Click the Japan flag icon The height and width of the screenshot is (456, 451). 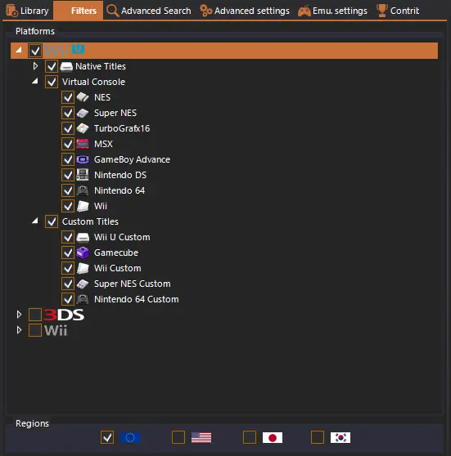click(272, 437)
